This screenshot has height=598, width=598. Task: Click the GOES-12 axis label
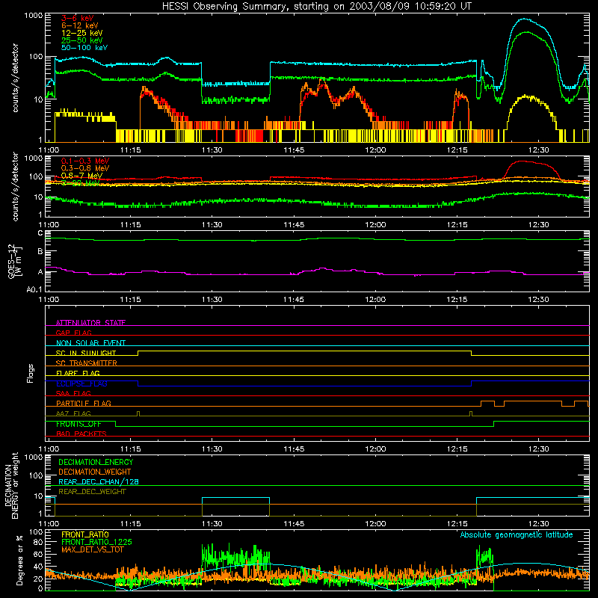pyautogui.click(x=15, y=261)
